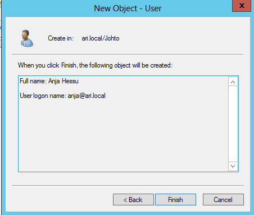254x215 pixels.
Task: Click the summary box scroll down arrow
Action: pos(233,166)
